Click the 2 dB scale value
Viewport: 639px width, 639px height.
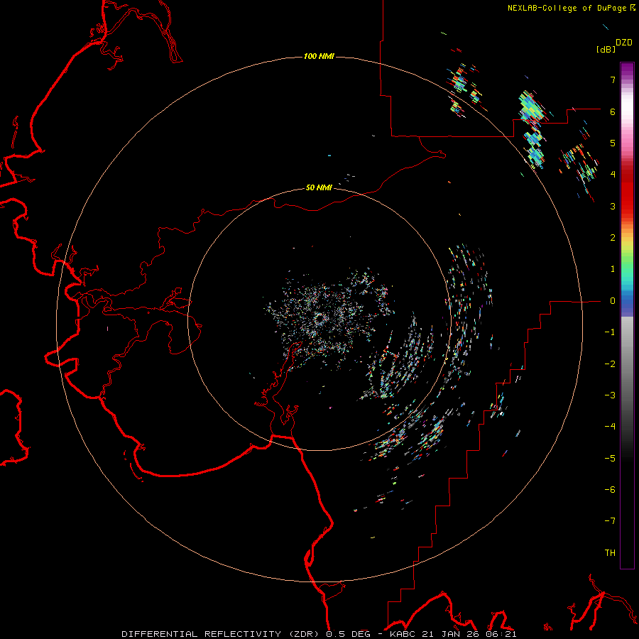coord(613,238)
